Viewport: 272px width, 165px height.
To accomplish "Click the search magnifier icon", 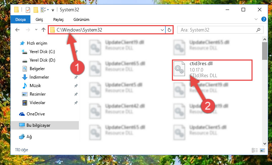I will (258, 30).
